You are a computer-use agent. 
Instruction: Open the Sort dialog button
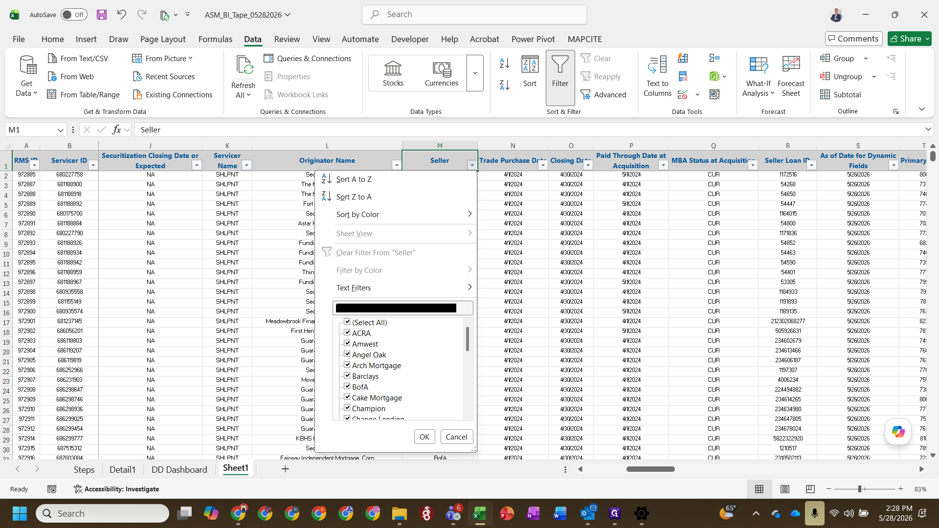[x=530, y=72]
